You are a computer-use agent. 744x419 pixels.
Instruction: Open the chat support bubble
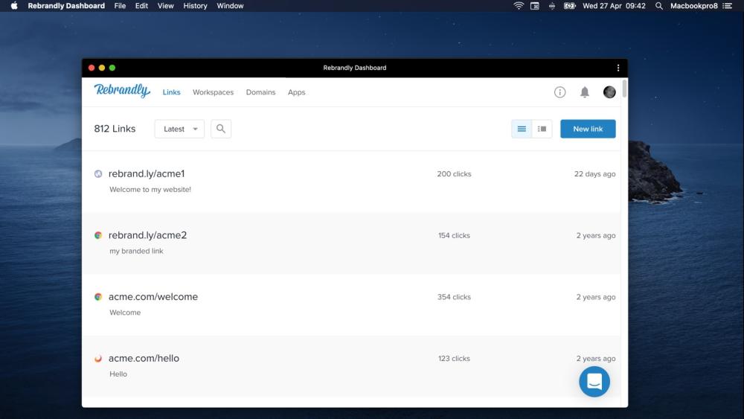[x=594, y=382]
